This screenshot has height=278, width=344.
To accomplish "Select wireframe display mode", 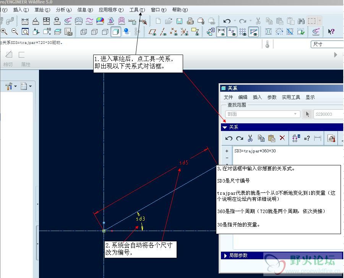I will (84, 32).
